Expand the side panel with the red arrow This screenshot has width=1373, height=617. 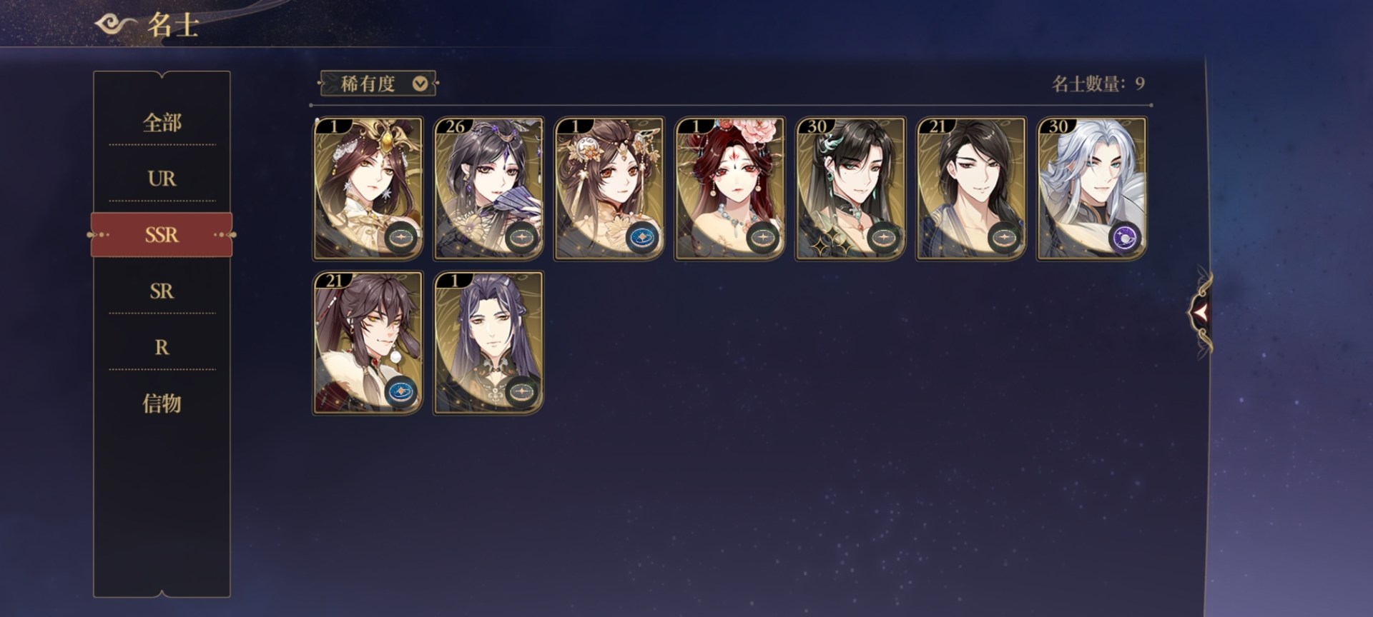1200,312
